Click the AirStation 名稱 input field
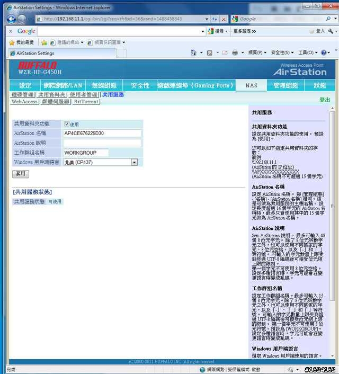The image size is (339, 374). point(102,133)
